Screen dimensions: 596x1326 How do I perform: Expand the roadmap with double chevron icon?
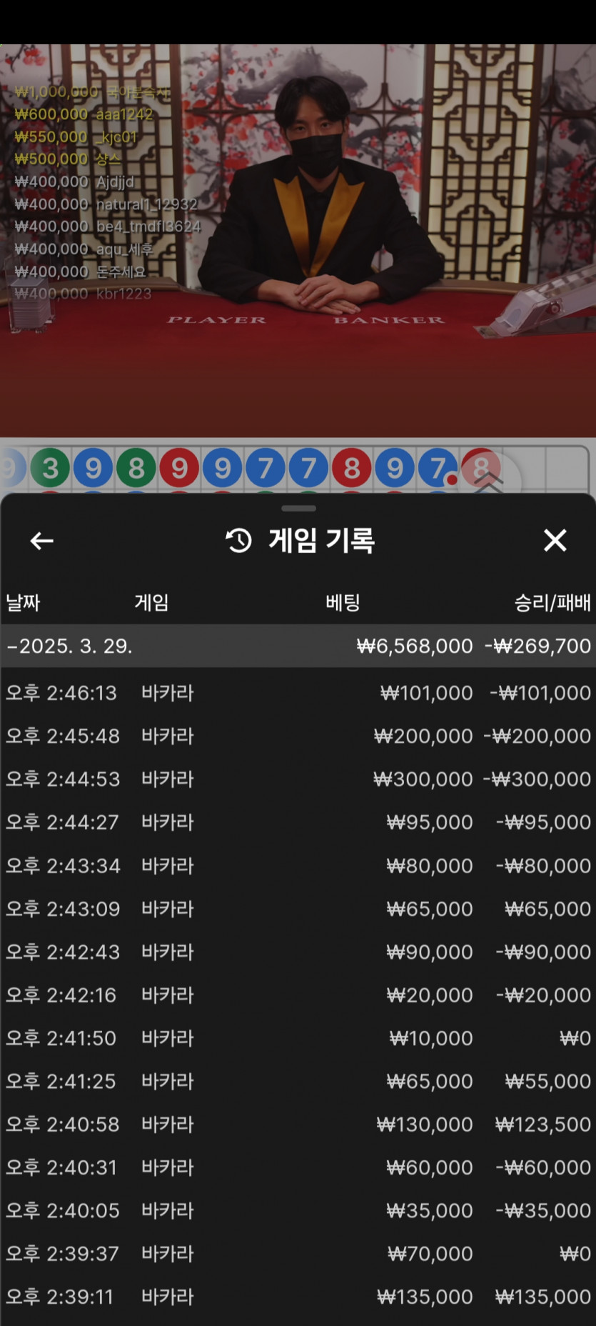coord(489,482)
